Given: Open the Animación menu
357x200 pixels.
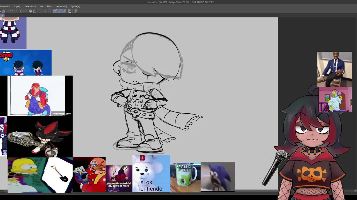Looking at the screenshot, I should pyautogui.click(x=5, y=6).
